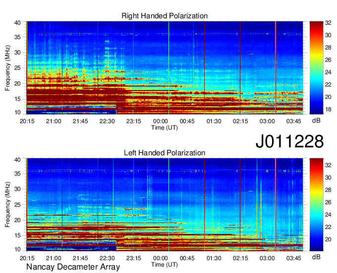Click 26 value on Left Handed colorbar
Screen dimensions: 337x273
[328, 202]
